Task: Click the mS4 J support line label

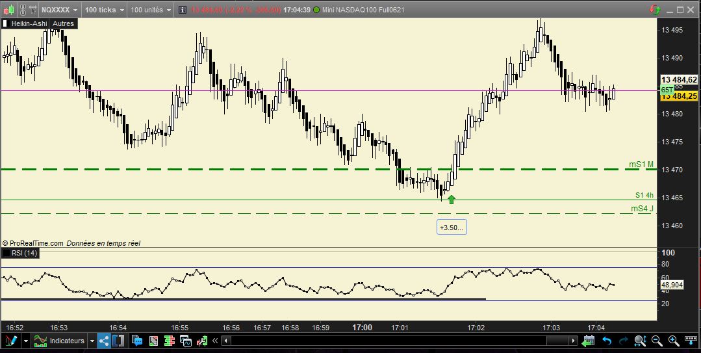Action: click(x=642, y=209)
